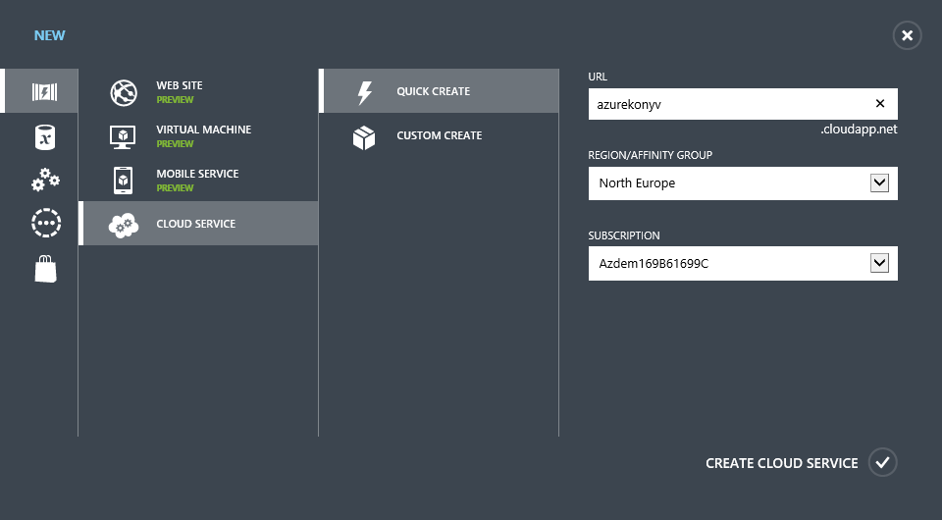
Task: Click the SUBSCRIPTION field label
Action: (624, 235)
